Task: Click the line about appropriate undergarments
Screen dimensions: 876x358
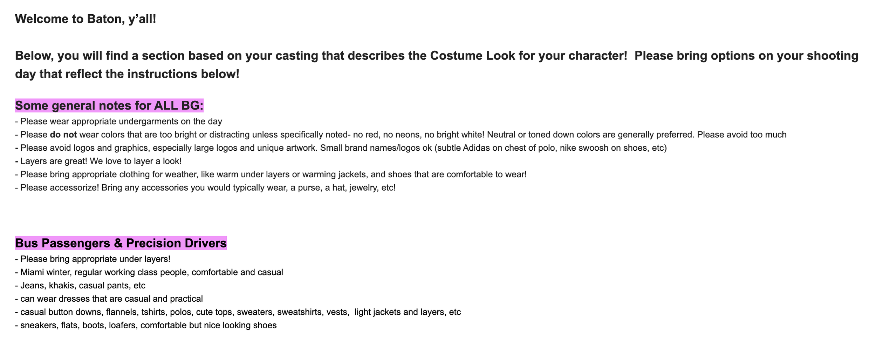Action: [x=119, y=122]
